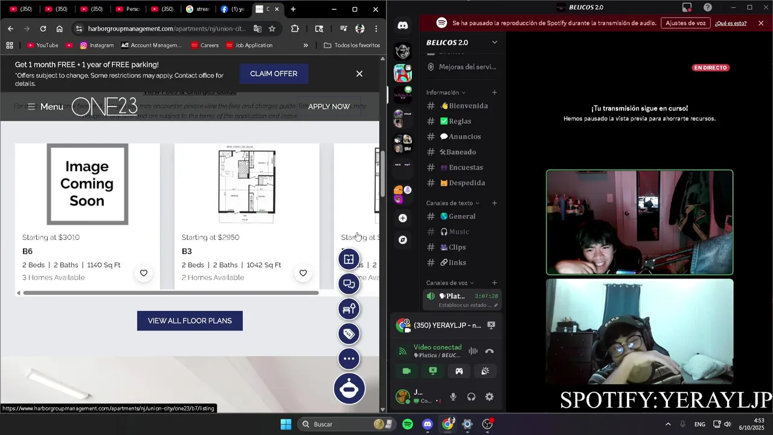
Task: Open the Chrome three-dot menu
Action: 376,28
